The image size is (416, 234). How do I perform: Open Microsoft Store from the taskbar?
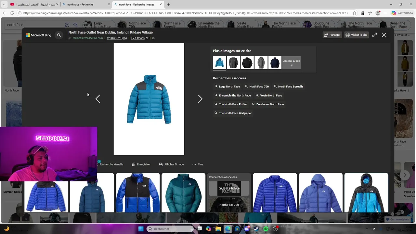pyautogui.click(x=237, y=229)
